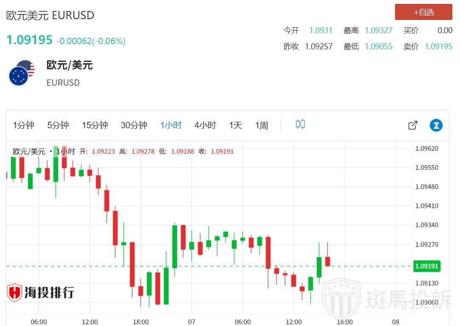The height and width of the screenshot is (326, 460).
Task: Click the EUR/USD flag pair icon
Action: pyautogui.click(x=22, y=73)
